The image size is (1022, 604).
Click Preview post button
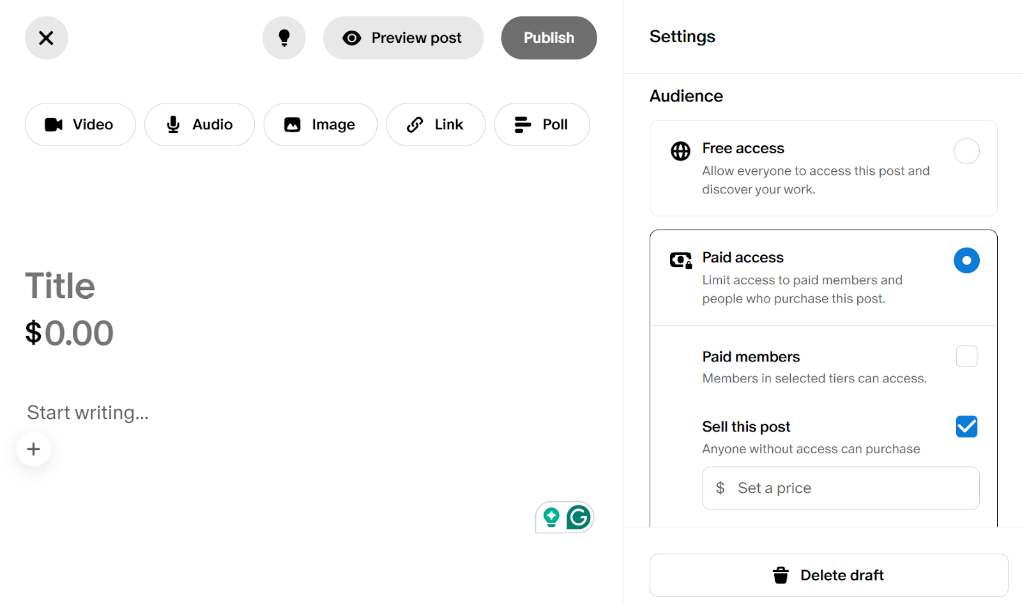(x=403, y=38)
